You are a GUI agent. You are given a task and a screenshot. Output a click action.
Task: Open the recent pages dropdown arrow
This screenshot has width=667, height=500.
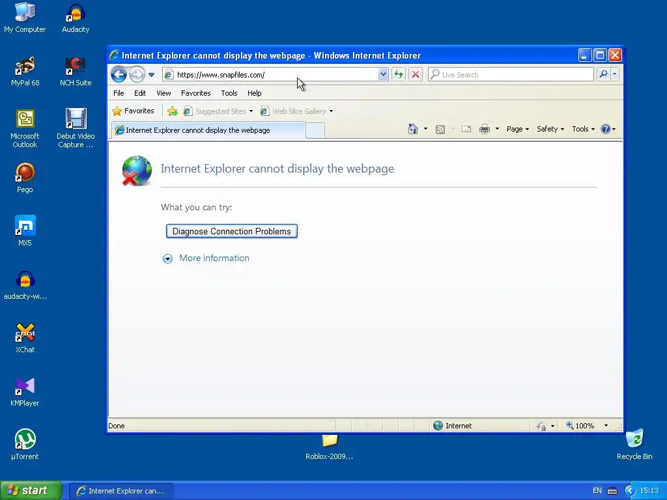(151, 75)
